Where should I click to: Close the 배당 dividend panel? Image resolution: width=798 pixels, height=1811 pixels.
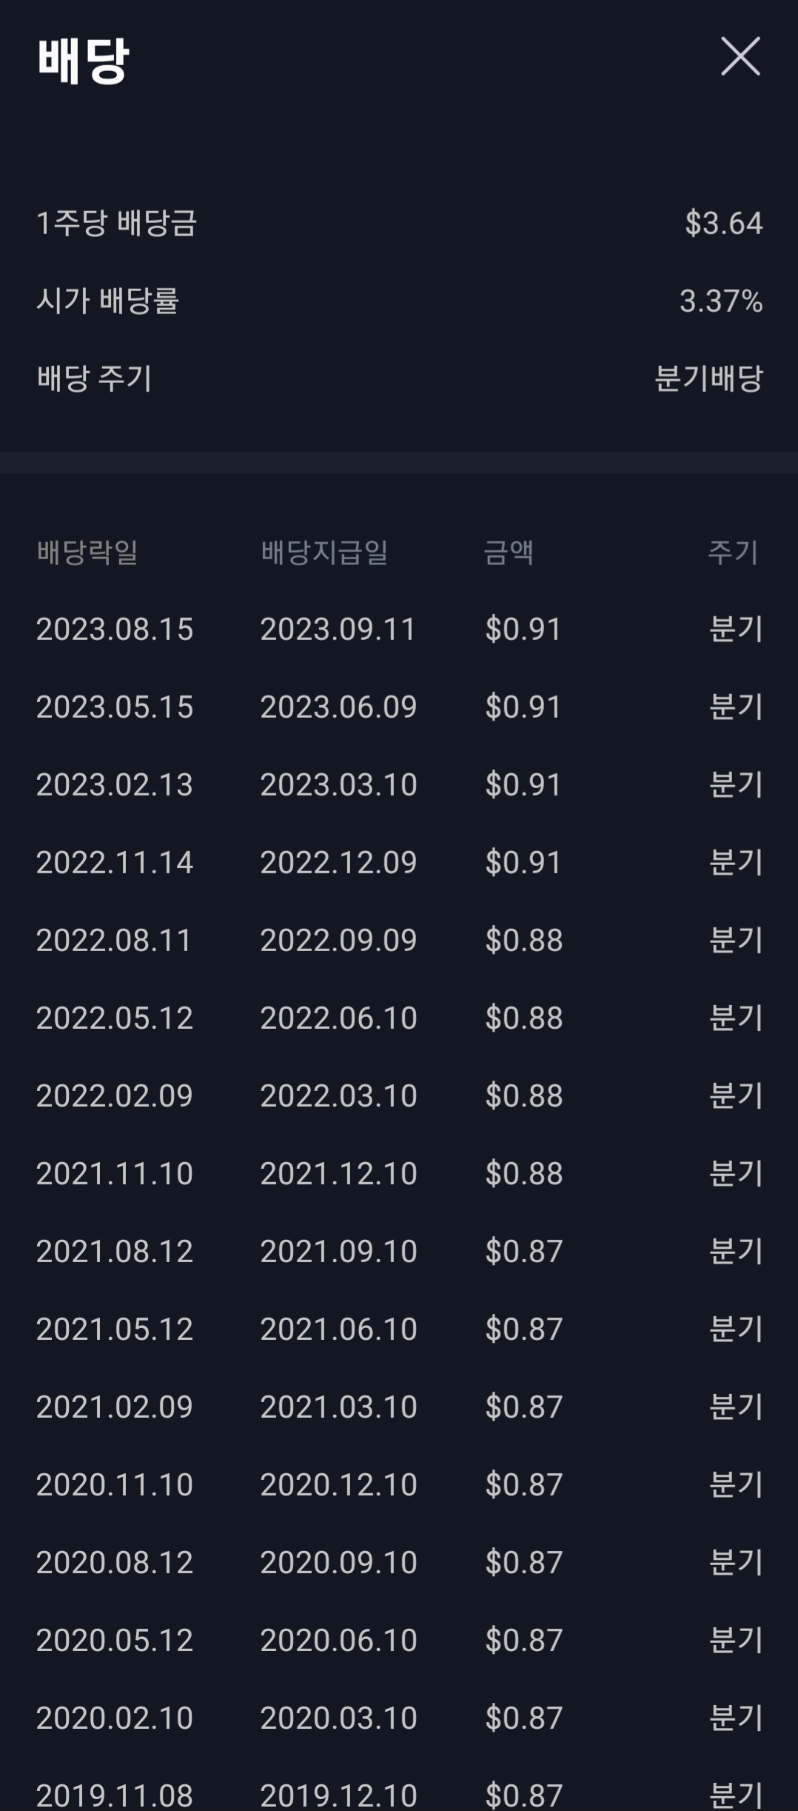740,56
